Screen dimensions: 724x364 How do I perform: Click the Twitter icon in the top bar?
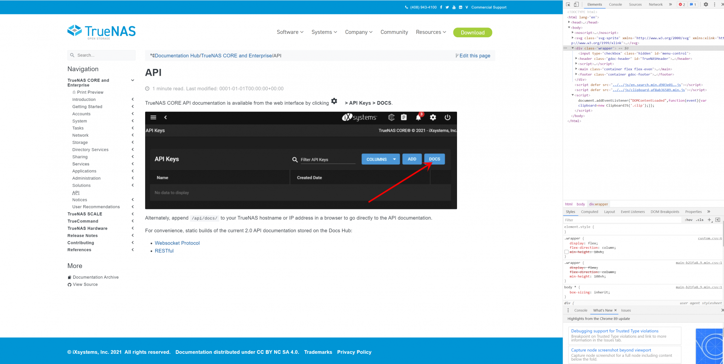(447, 7)
